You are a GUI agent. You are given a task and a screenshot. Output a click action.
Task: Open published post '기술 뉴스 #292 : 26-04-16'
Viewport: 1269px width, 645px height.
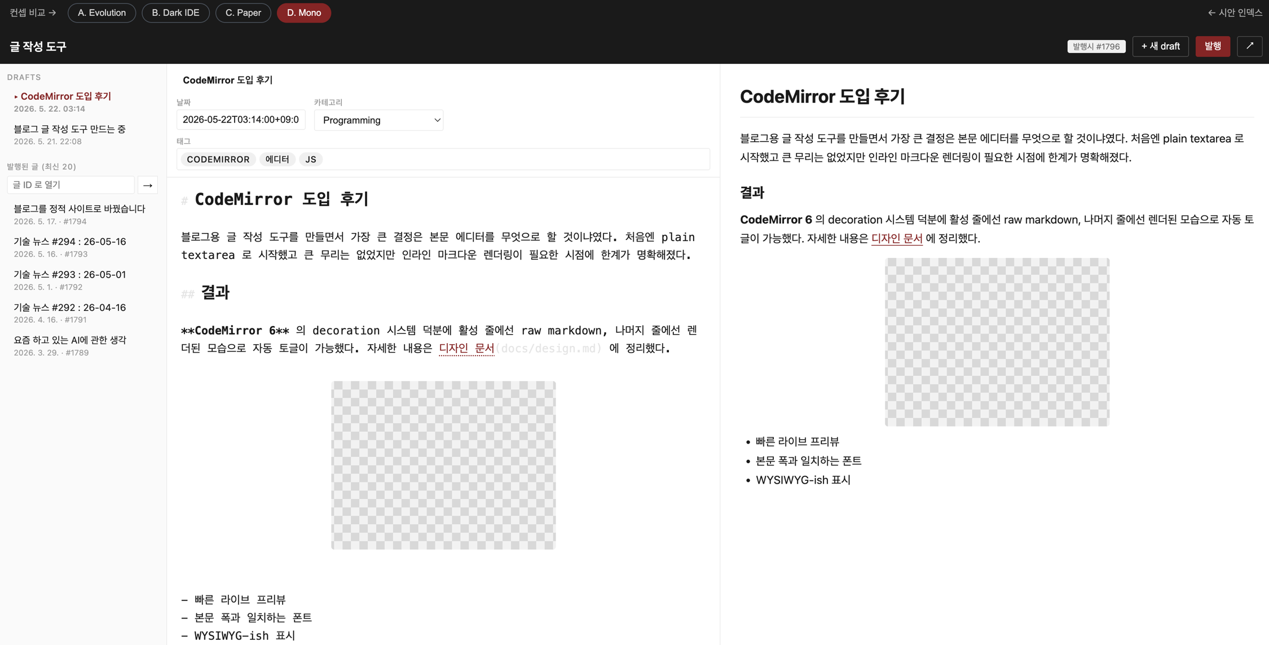pyautogui.click(x=83, y=313)
